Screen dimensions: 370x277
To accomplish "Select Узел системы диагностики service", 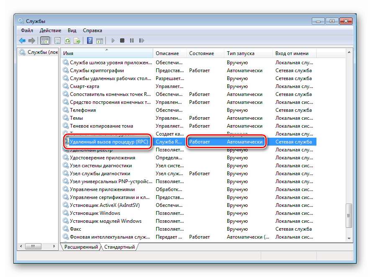I will coord(189,166).
